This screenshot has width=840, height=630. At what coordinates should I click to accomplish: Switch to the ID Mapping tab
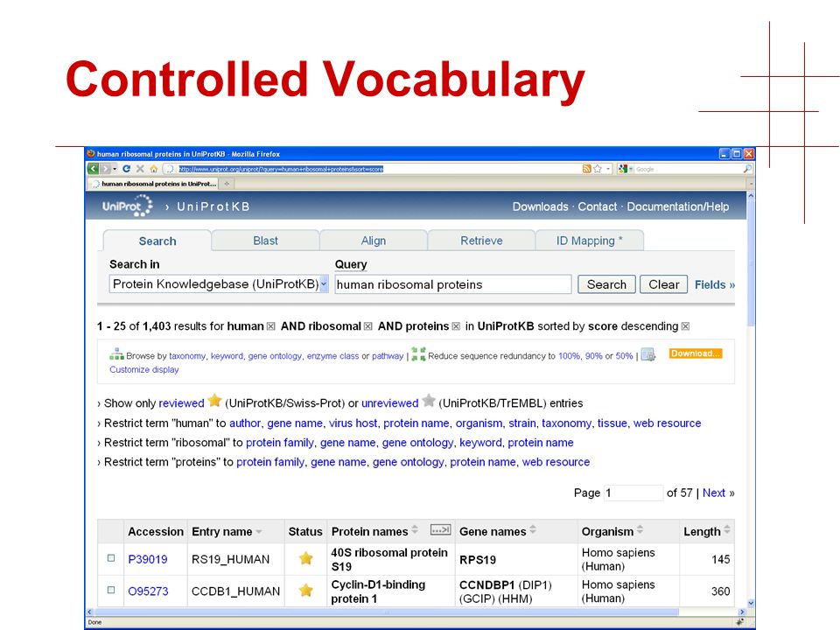(589, 241)
